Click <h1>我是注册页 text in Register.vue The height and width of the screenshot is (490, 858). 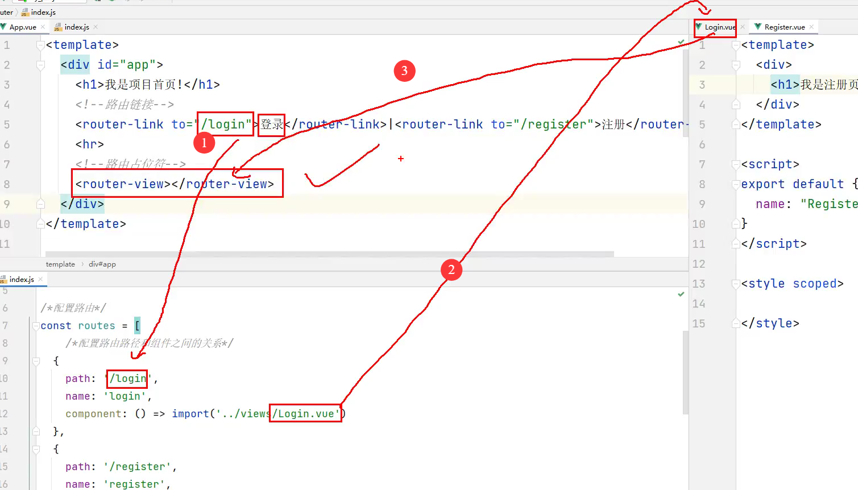click(x=814, y=85)
